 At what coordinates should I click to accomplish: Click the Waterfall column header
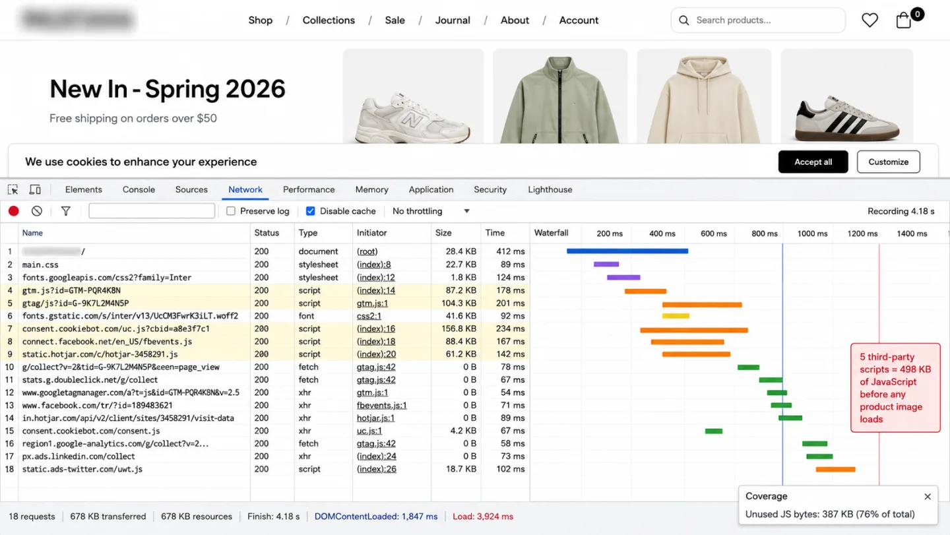click(x=551, y=233)
